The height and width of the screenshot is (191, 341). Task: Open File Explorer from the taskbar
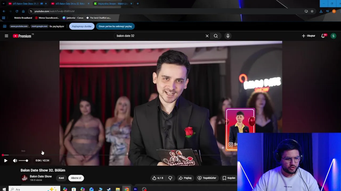(x=117, y=189)
